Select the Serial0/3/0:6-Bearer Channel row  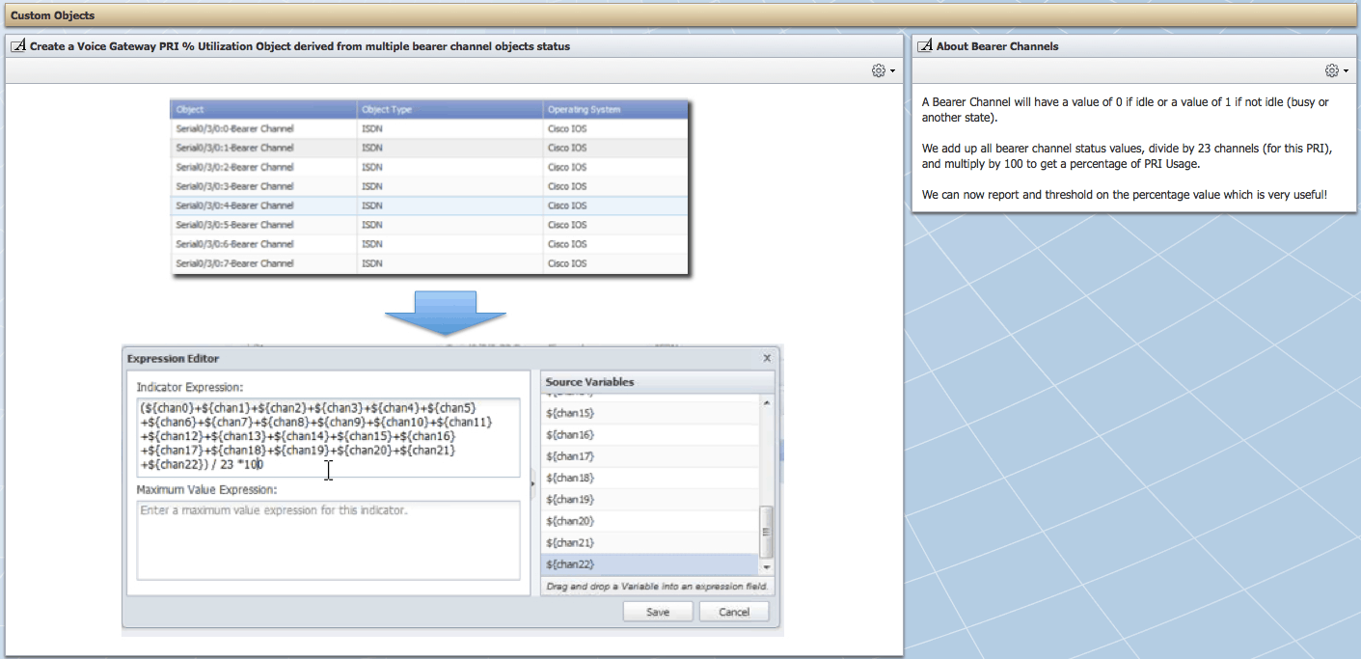[429, 244]
